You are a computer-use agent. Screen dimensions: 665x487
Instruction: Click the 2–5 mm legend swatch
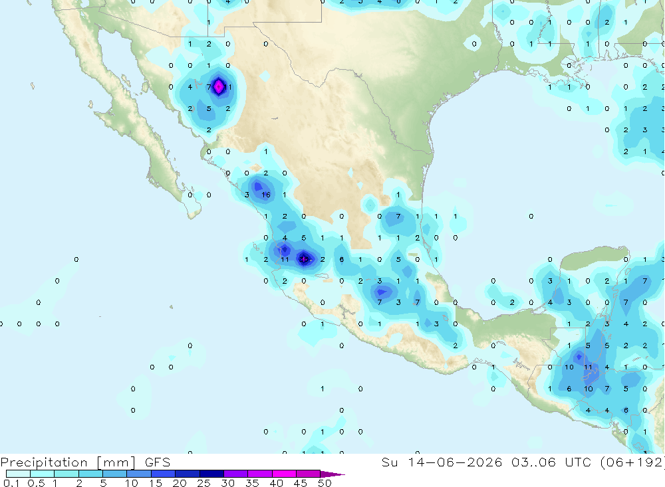[x=90, y=474]
